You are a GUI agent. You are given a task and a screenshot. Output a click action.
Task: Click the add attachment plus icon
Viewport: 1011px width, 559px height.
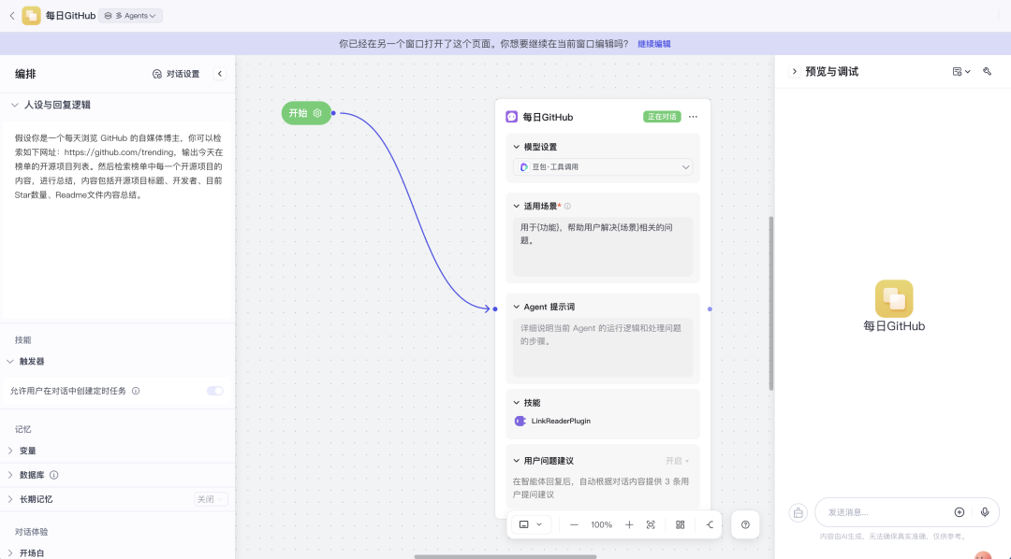(960, 512)
